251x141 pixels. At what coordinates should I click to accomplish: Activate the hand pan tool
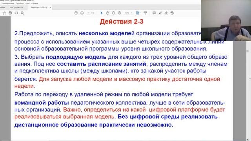click(107, 13)
